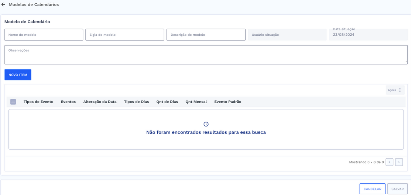Sort by Qnt de Dias column
Image resolution: width=411 pixels, height=195 pixels.
click(x=167, y=102)
